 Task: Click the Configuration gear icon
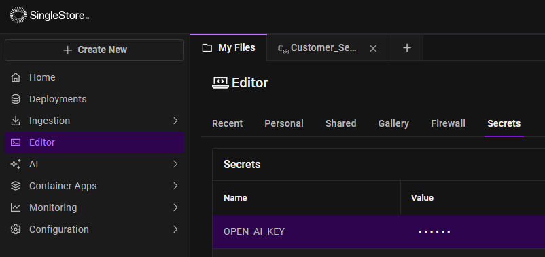tap(16, 229)
